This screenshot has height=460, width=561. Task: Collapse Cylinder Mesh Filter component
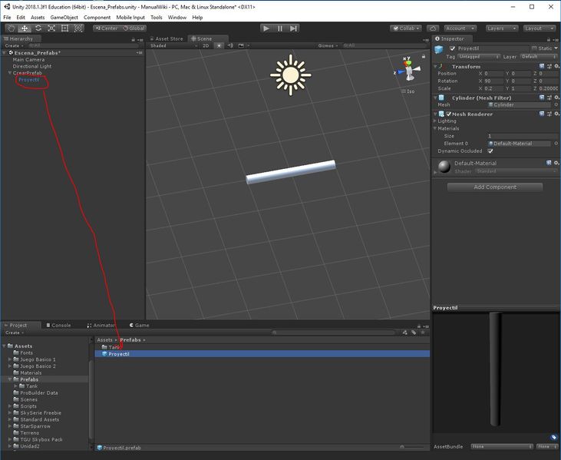[435, 98]
